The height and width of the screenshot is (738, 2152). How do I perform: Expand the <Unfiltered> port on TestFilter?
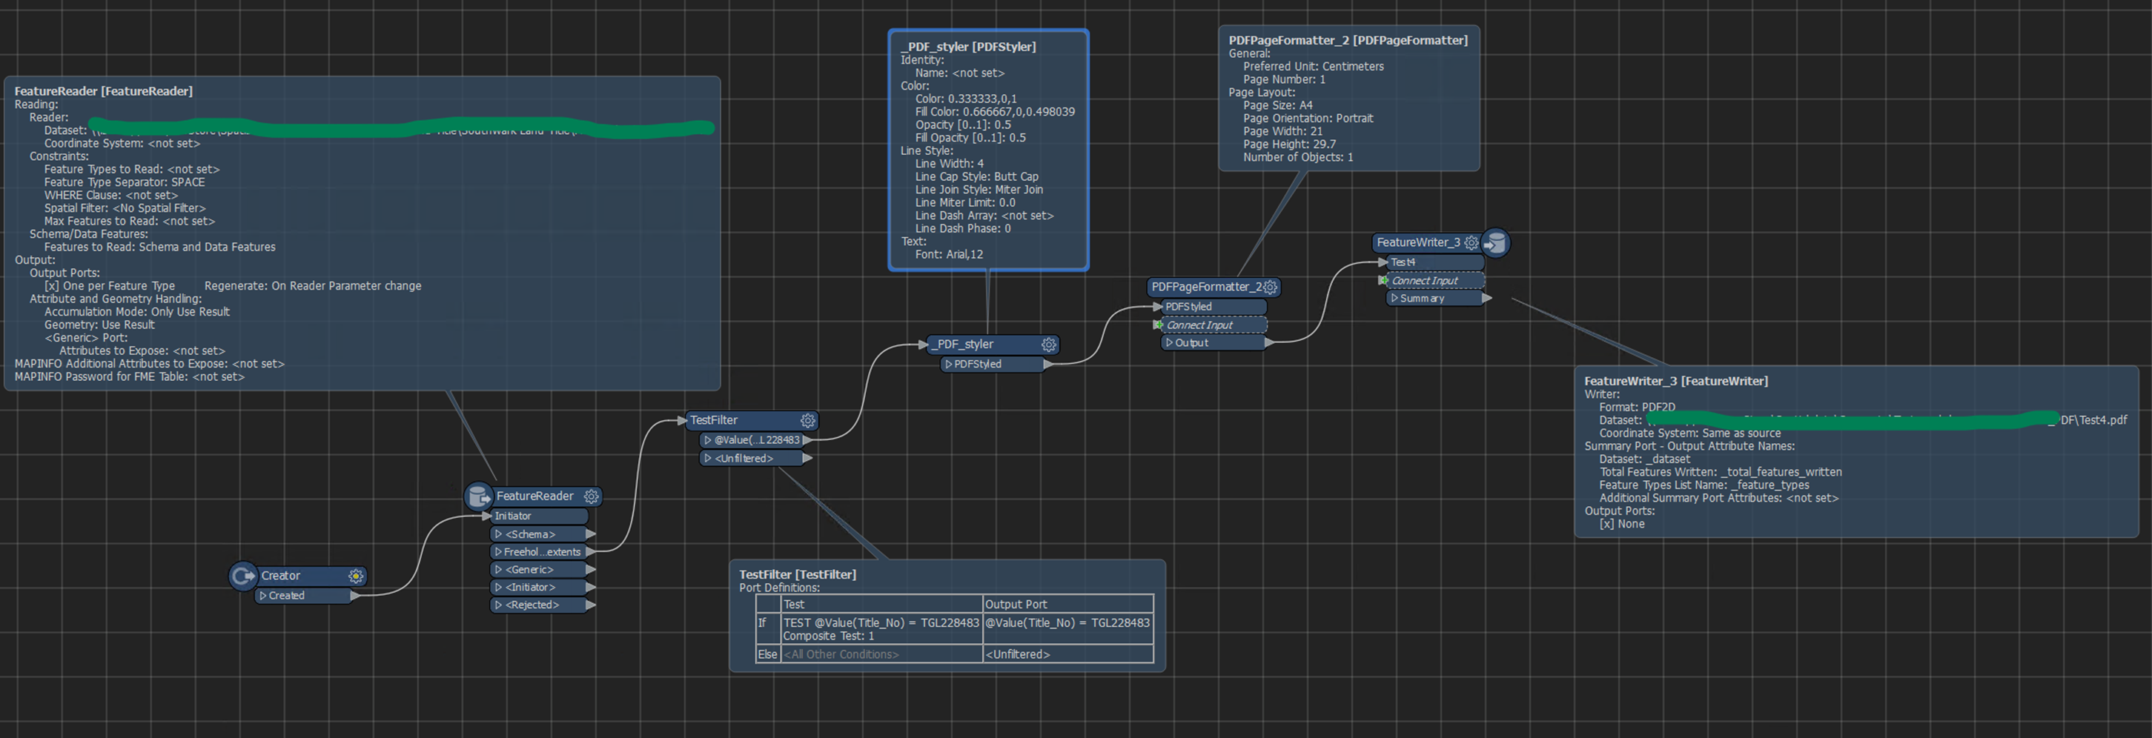coord(708,459)
